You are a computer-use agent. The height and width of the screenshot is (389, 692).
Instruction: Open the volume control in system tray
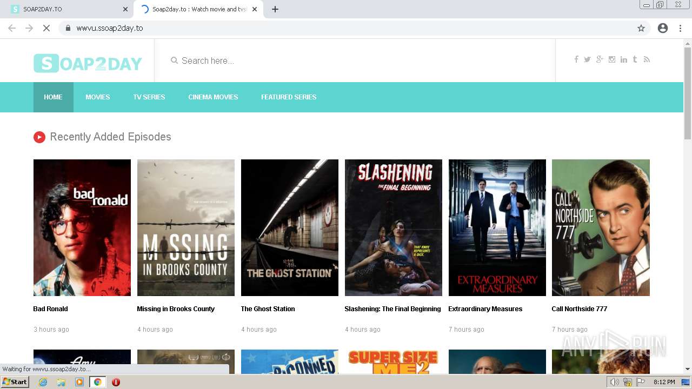tap(615, 382)
